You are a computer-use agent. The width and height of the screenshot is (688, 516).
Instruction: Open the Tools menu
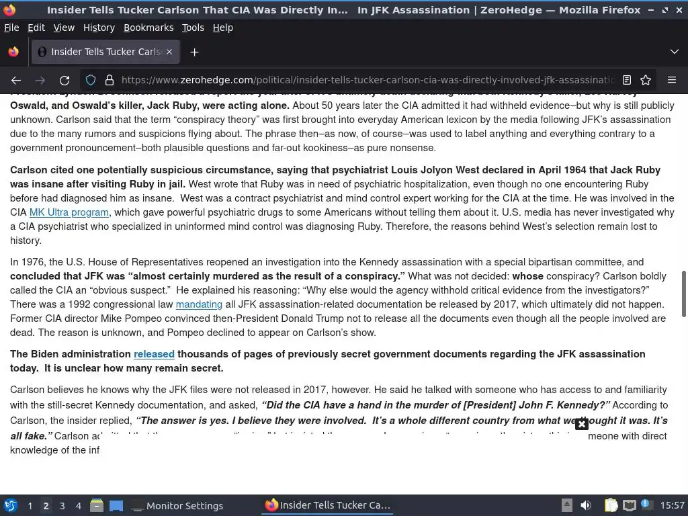pyautogui.click(x=193, y=28)
